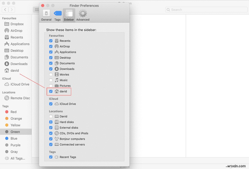Click the Pictures camera icon in preferences
Viewport: 249px width, 169px height.
point(57,86)
